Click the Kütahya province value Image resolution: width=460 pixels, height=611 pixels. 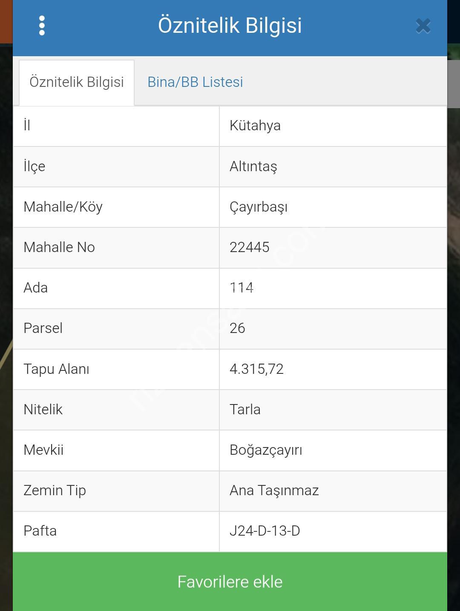tap(255, 126)
